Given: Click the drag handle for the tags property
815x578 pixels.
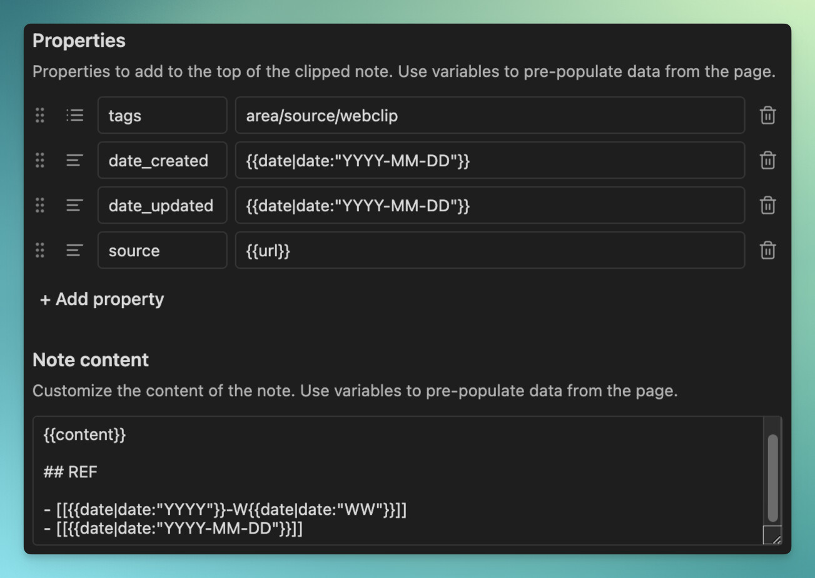Looking at the screenshot, I should (x=39, y=115).
